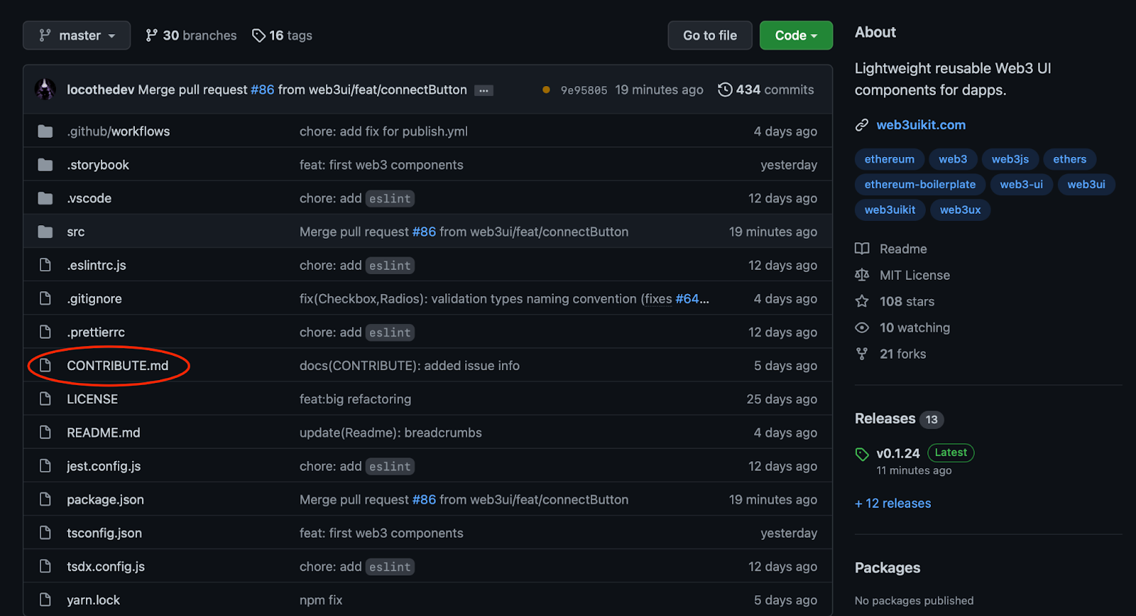Click the folder icon for src
This screenshot has width=1136, height=616.
[45, 232]
